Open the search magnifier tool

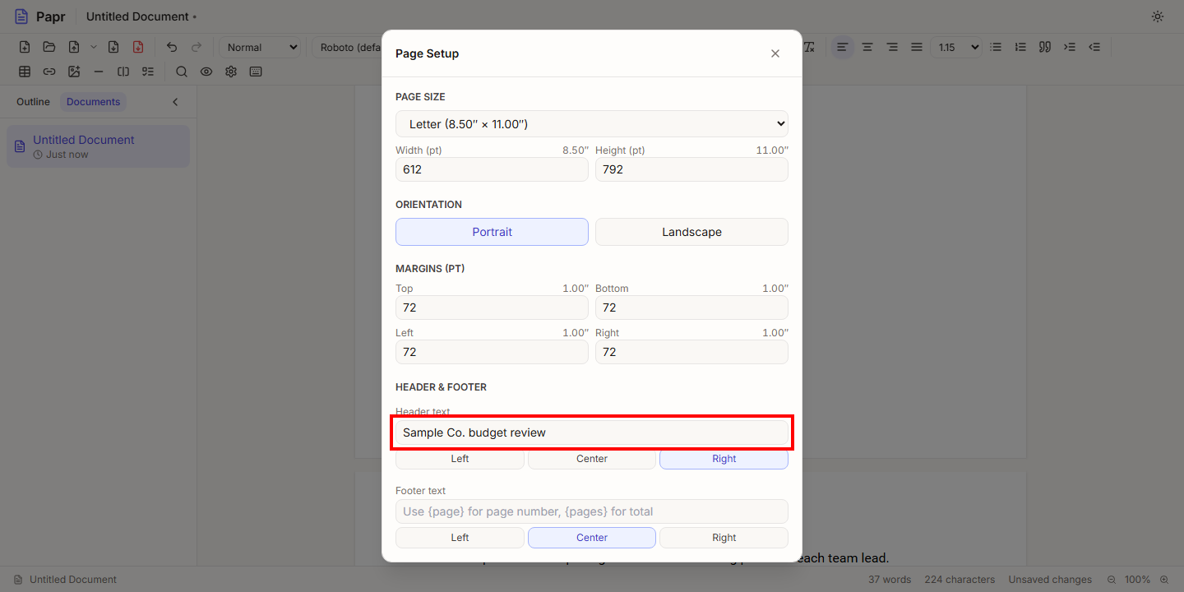[x=182, y=72]
